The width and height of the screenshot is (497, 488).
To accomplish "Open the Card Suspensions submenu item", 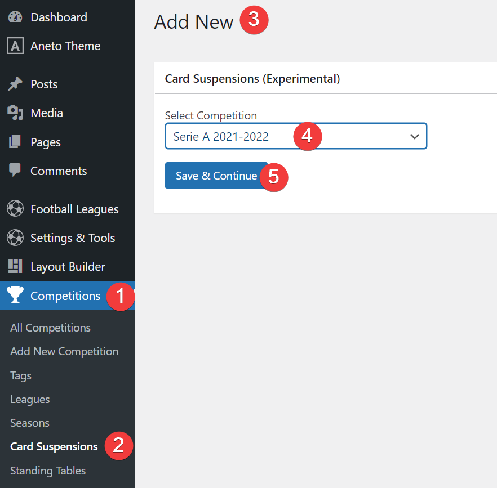I will [x=54, y=446].
